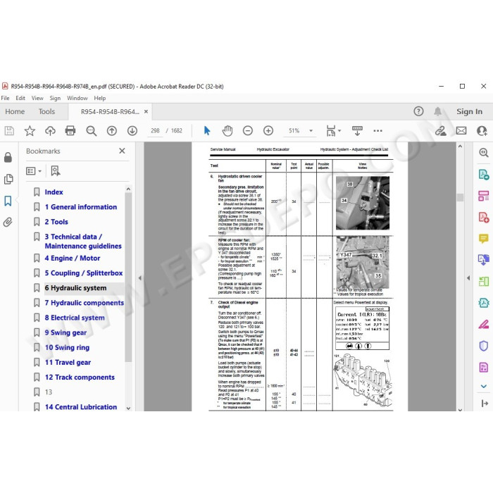Open the 5 Coupling / Splitterbox bookmark
The height and width of the screenshot is (493, 493).
(x=84, y=273)
